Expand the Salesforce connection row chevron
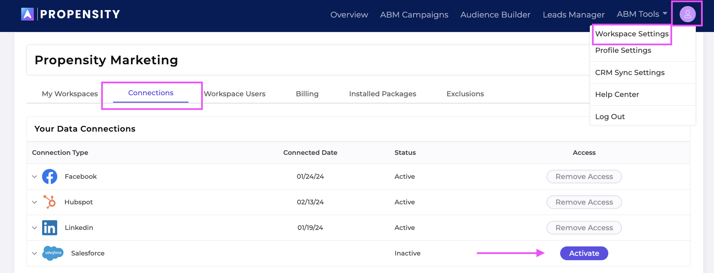 pos(34,253)
